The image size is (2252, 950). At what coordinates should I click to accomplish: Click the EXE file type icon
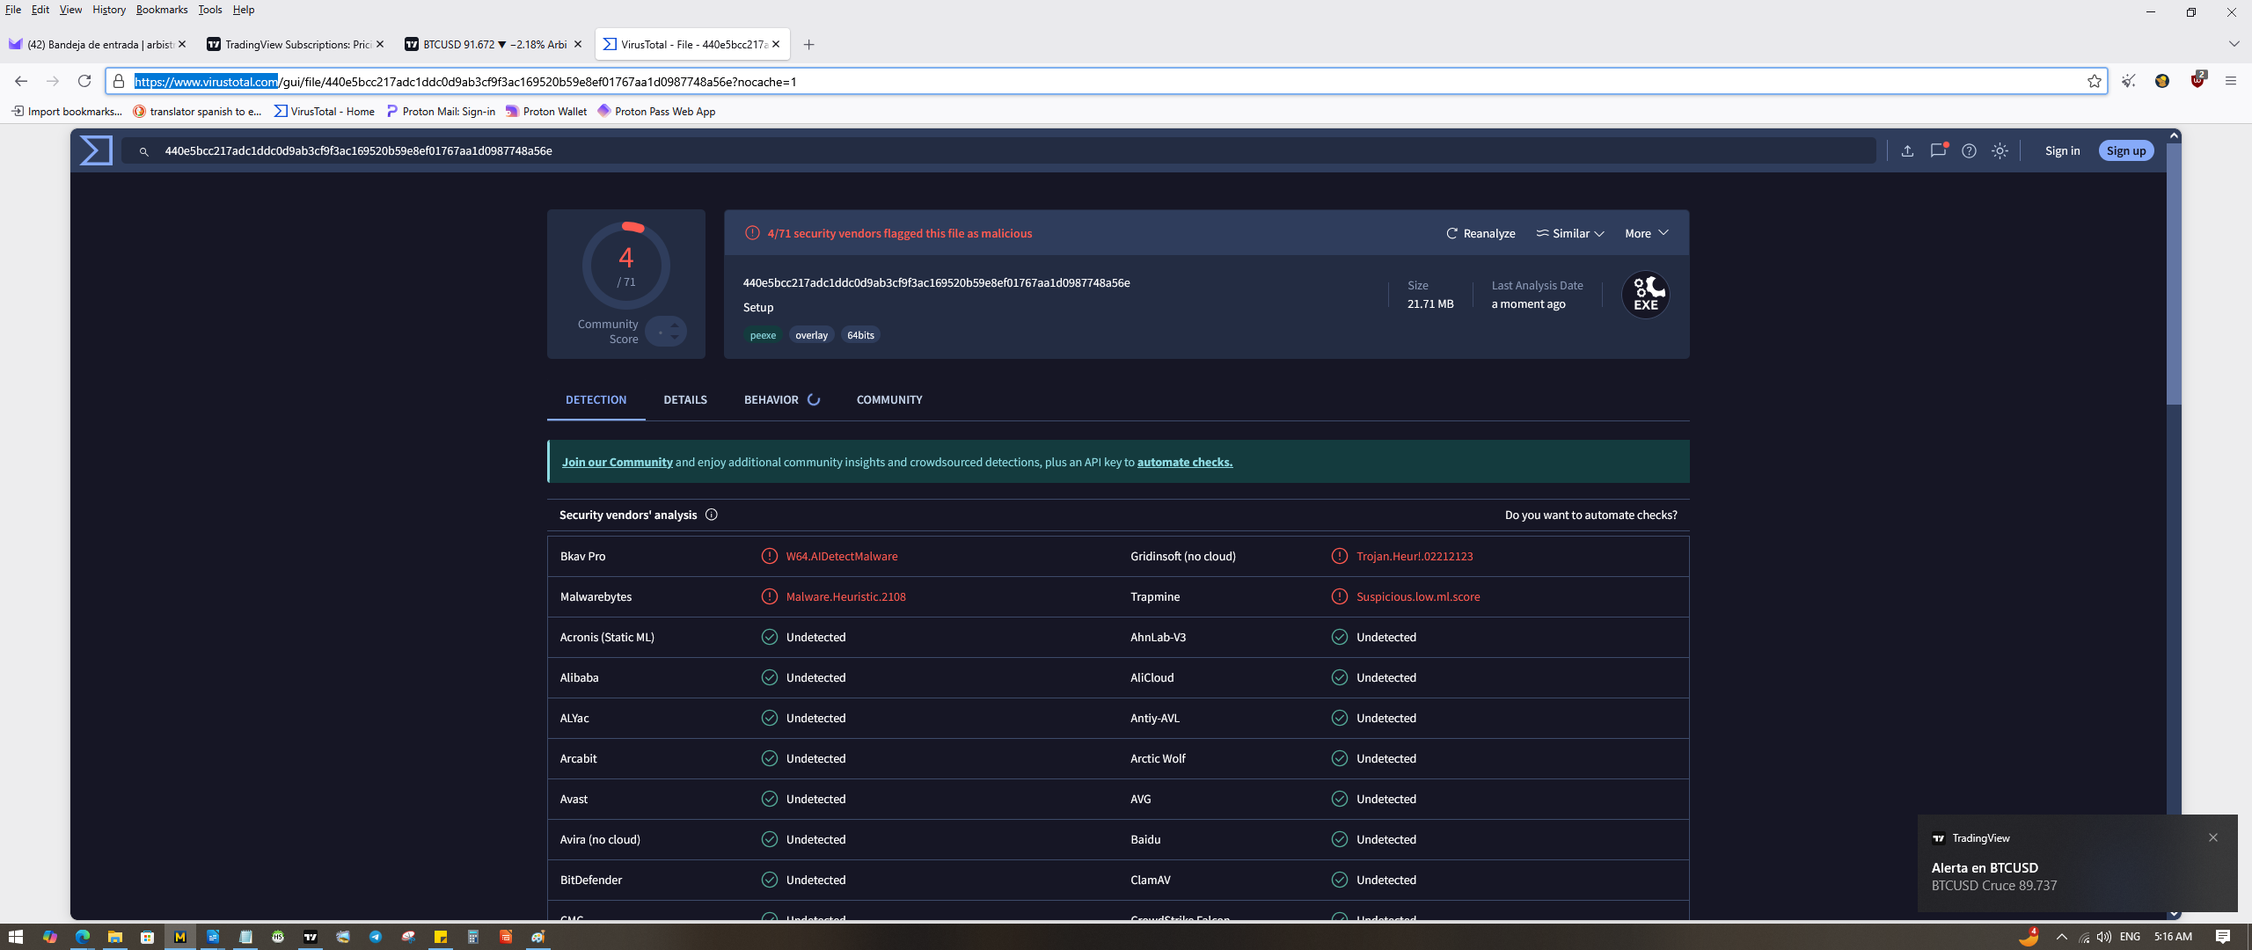point(1645,295)
